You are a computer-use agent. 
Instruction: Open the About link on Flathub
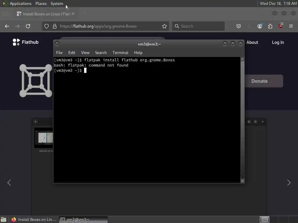pyautogui.click(x=252, y=42)
